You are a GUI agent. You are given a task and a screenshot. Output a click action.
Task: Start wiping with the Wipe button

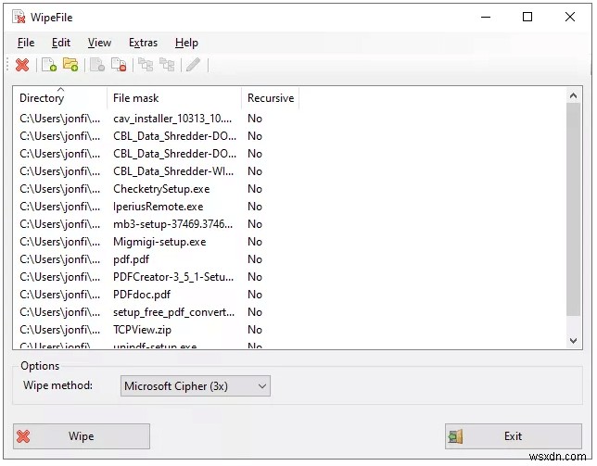click(x=82, y=436)
